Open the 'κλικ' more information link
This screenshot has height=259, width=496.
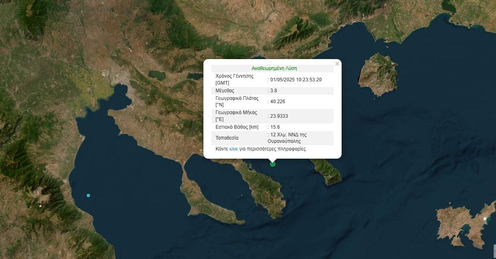coord(233,149)
